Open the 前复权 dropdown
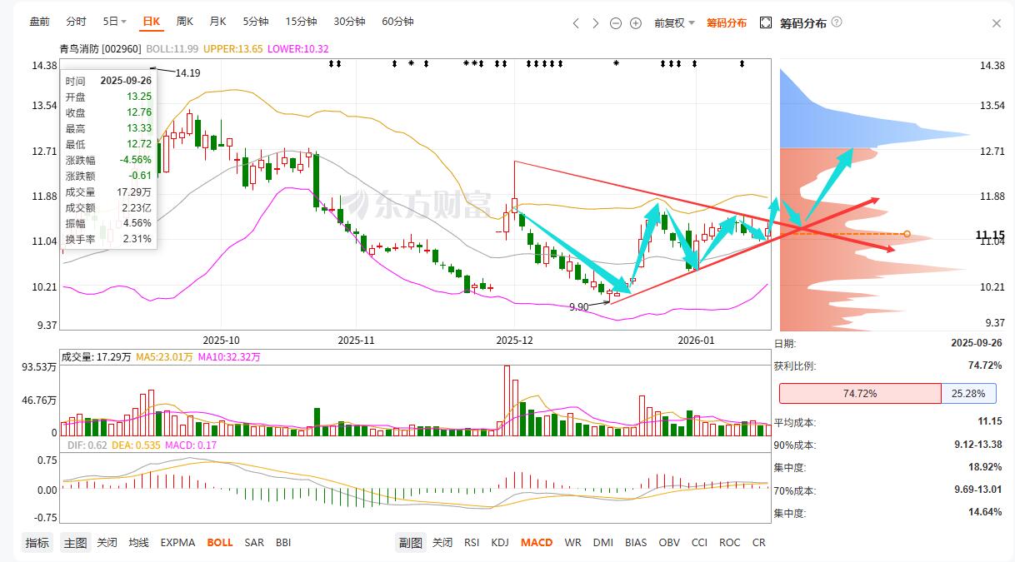The height and width of the screenshot is (562, 1015). tap(674, 23)
